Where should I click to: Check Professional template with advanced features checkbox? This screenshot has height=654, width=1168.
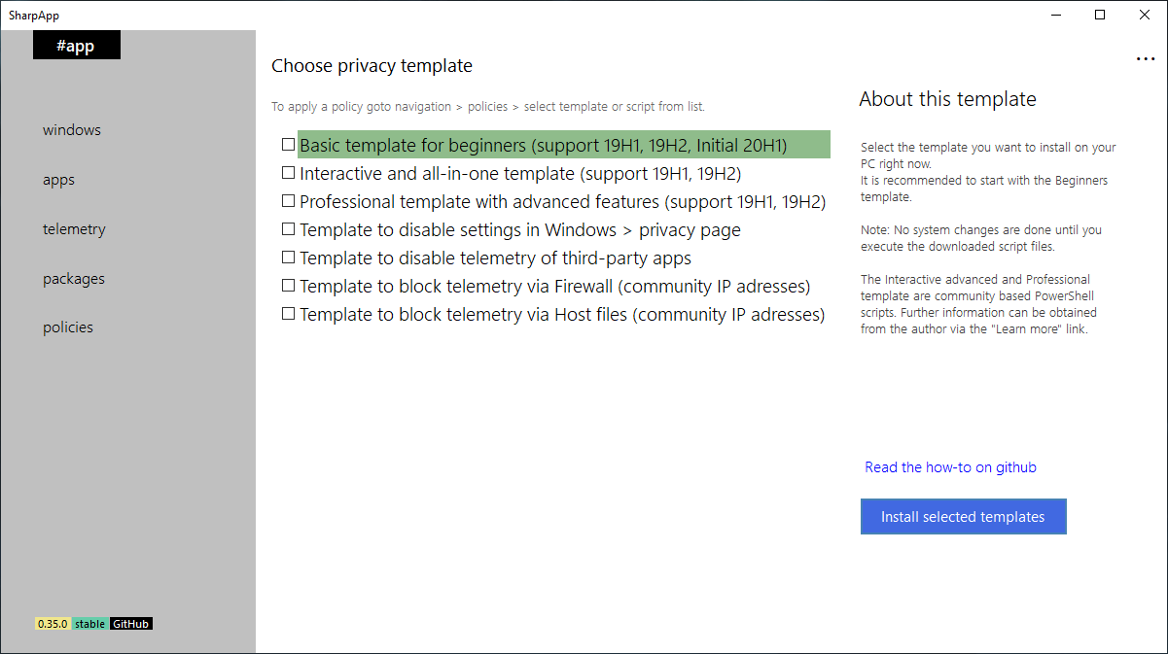point(288,201)
